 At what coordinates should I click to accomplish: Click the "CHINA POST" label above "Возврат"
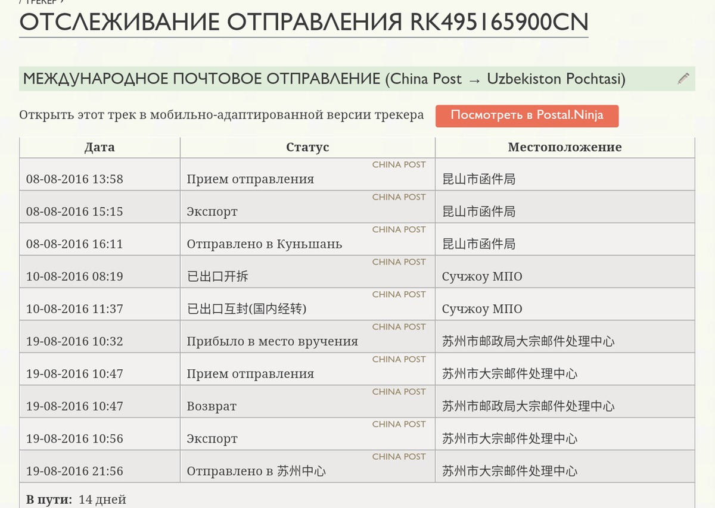point(399,392)
